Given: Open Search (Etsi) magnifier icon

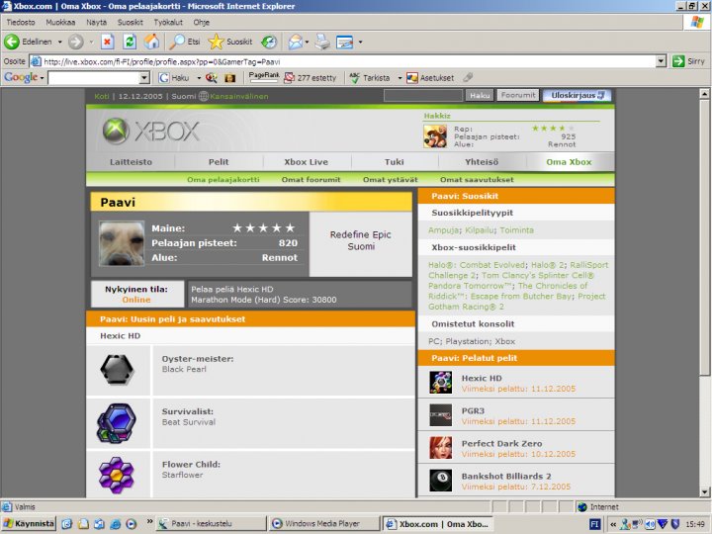Looking at the screenshot, I should pos(177,42).
